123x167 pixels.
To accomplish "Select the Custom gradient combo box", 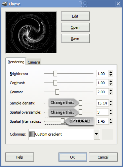I will click(x=64, y=134).
